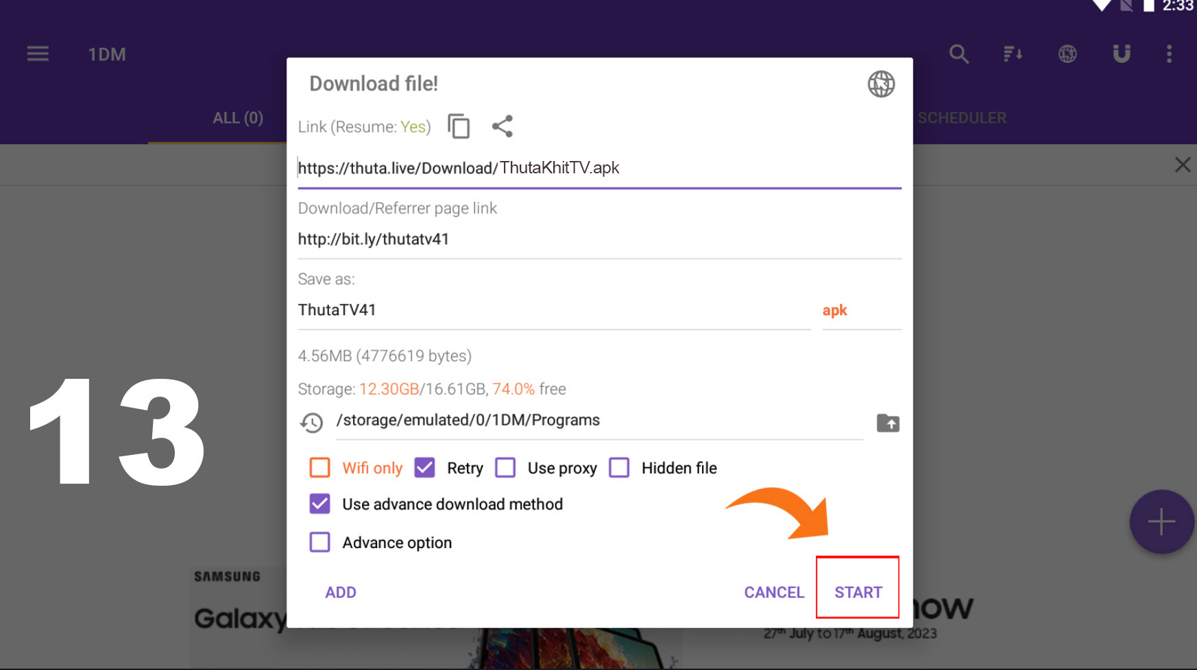The image size is (1197, 670).
Task: Tap the search icon in toolbar
Action: coord(959,54)
